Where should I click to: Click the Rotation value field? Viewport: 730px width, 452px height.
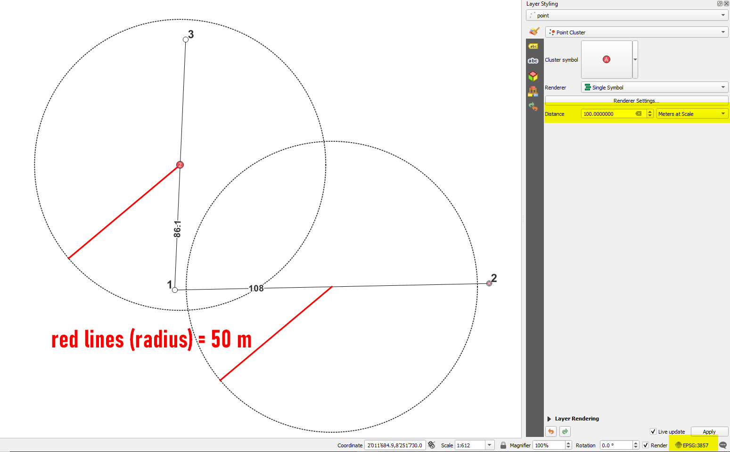pos(616,445)
